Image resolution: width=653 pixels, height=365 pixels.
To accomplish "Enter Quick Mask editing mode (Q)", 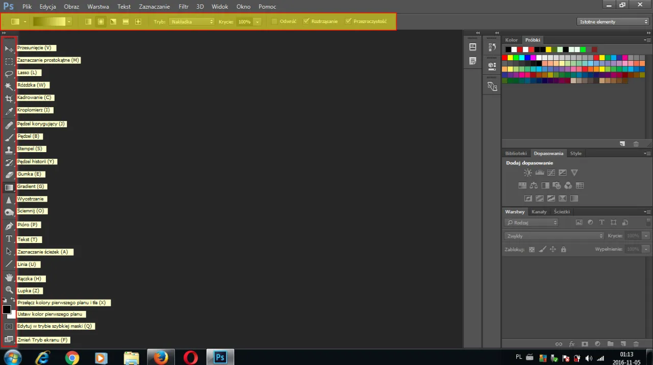I will pyautogui.click(x=9, y=326).
